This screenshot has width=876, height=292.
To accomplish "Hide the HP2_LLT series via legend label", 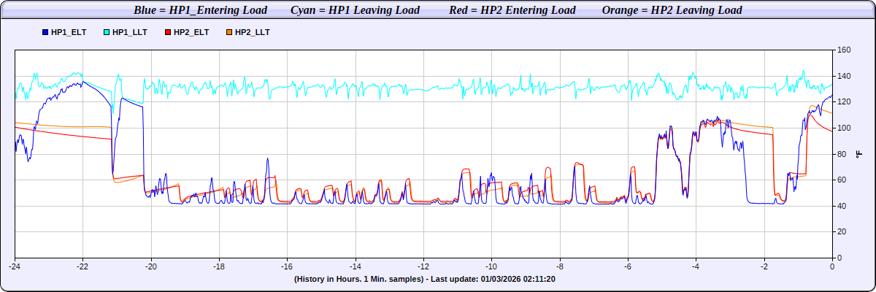I will coord(253,33).
